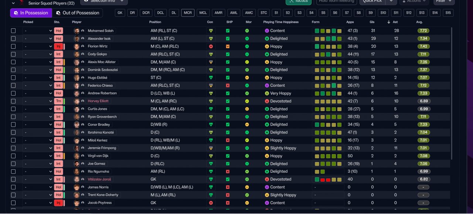Screen dimensions: 473x214
Task: Click the descending sort arrow beside Ast
Action: tap(388, 22)
